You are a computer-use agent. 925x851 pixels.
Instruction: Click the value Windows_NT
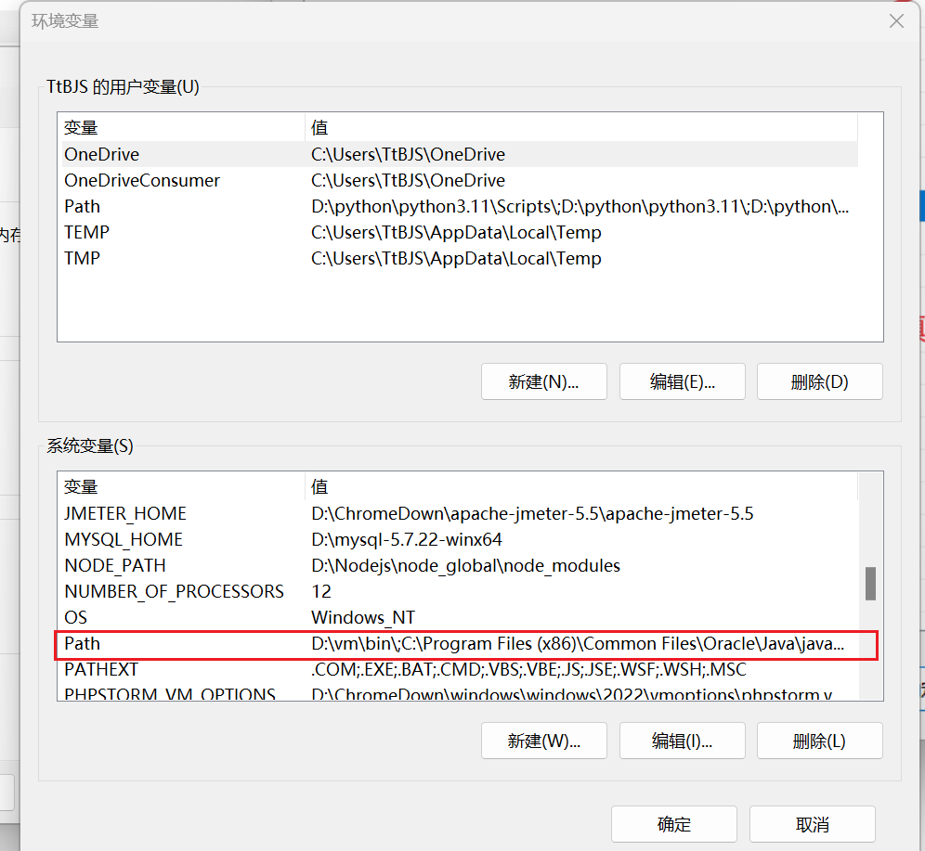363,617
